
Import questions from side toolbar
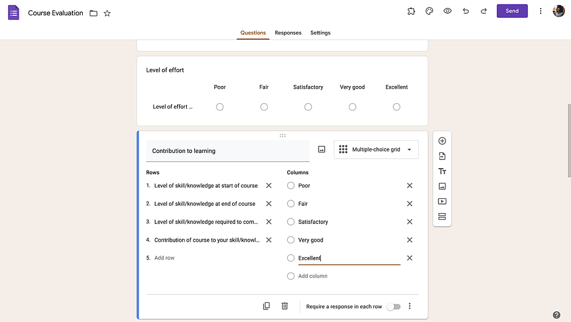[x=442, y=156]
